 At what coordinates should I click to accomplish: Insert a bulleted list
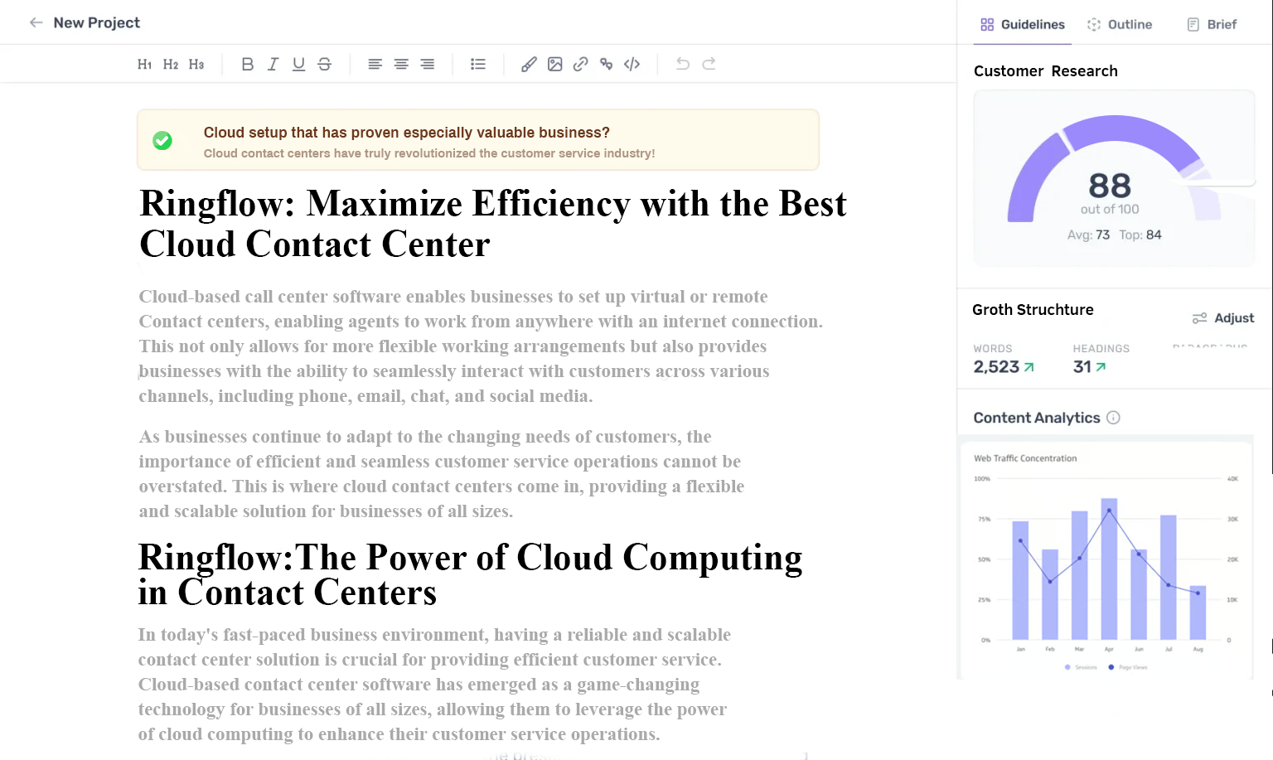[x=478, y=64]
